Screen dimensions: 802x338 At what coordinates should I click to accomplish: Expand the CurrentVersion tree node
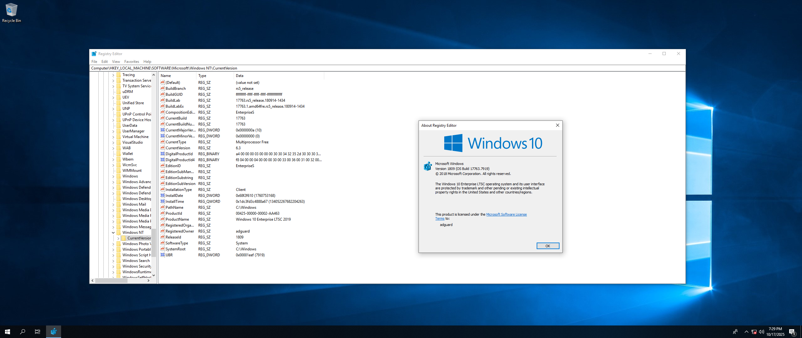point(118,238)
